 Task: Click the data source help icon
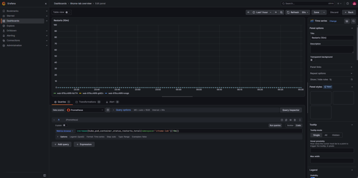pyautogui.click(x=108, y=110)
